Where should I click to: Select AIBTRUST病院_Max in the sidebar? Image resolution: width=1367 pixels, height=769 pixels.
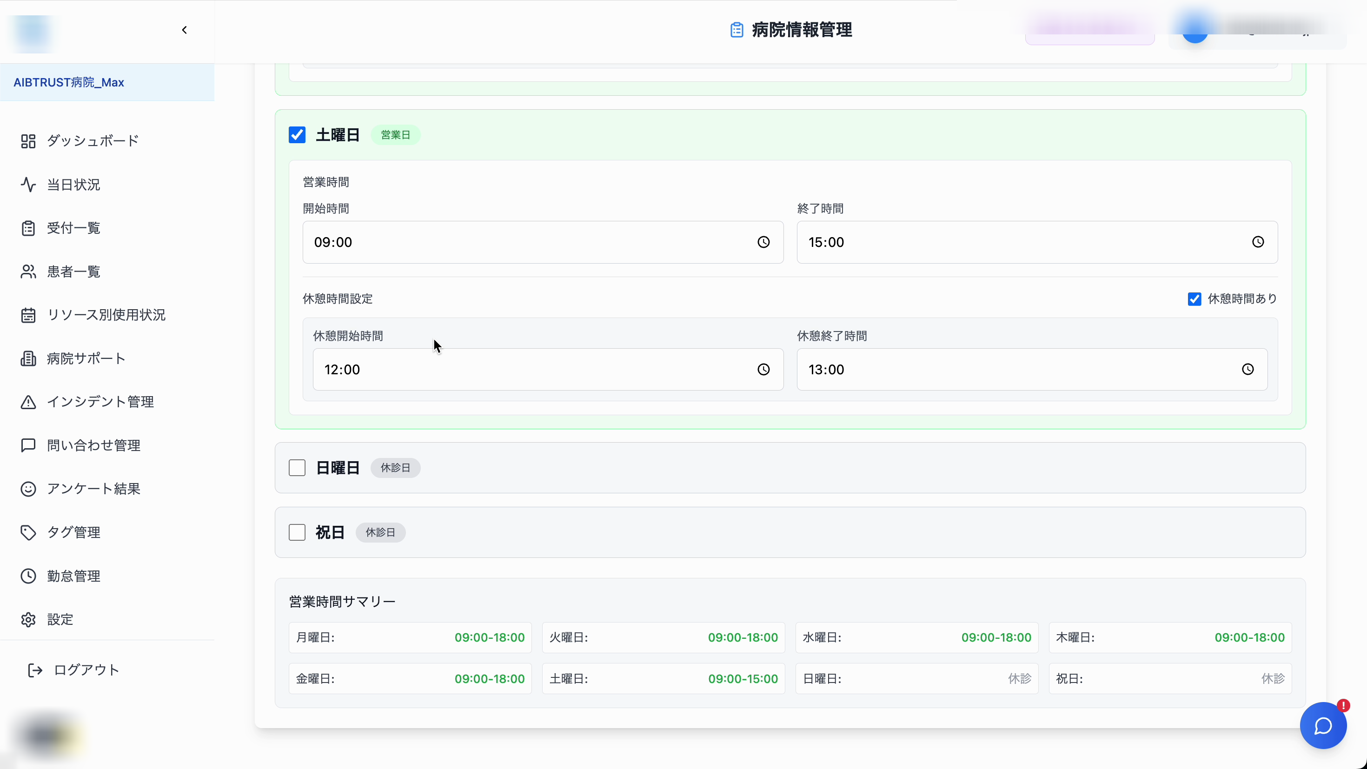[x=68, y=82]
